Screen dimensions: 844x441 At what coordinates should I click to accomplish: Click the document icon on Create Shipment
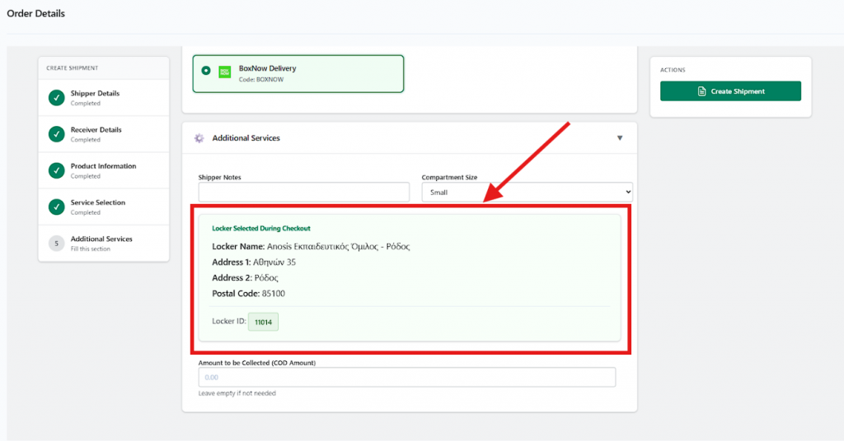coord(701,91)
